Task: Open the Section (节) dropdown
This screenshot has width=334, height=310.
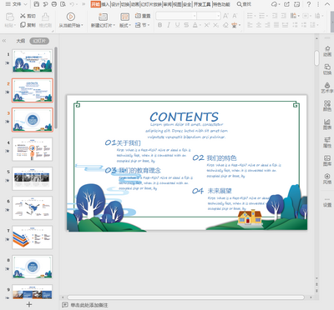Action: [x=143, y=25]
